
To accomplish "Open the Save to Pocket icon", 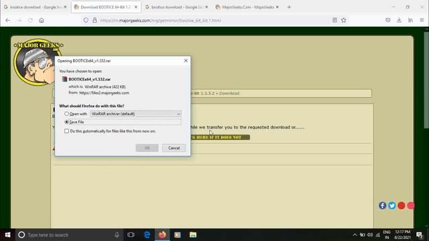I will 387,20.
